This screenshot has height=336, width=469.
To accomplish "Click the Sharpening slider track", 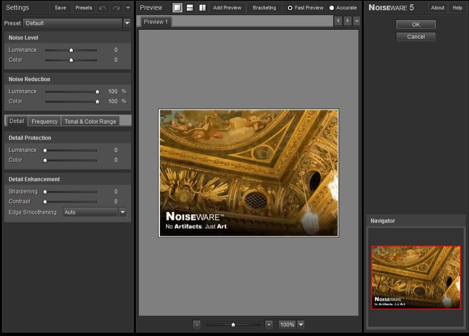I will tap(71, 192).
